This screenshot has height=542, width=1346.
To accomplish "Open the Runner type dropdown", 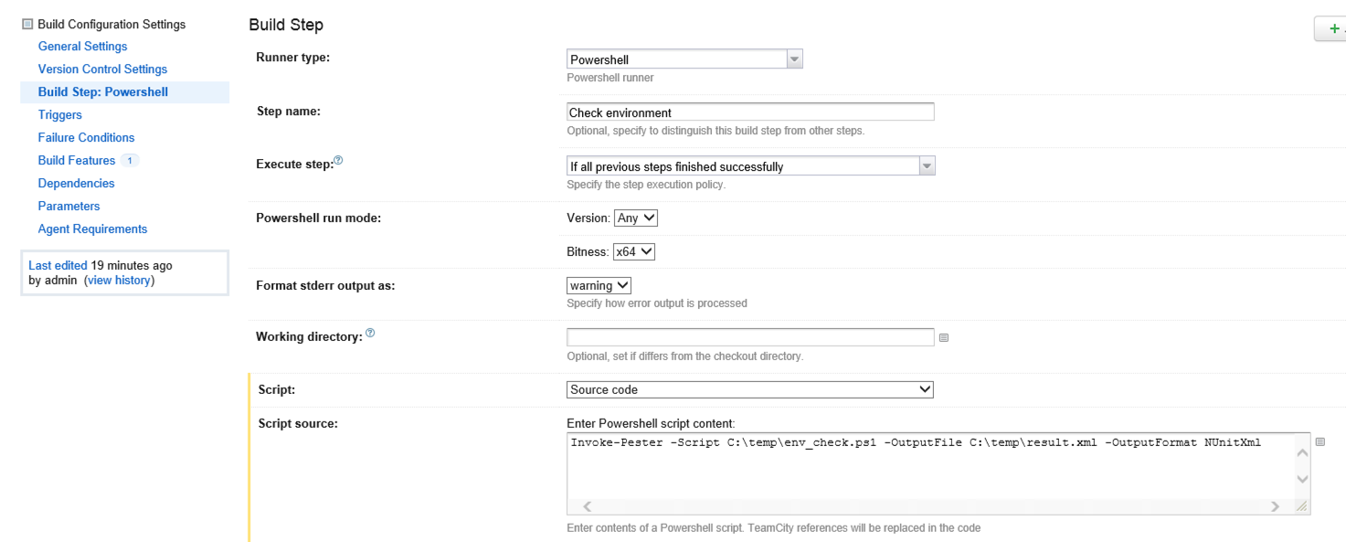I will (794, 59).
